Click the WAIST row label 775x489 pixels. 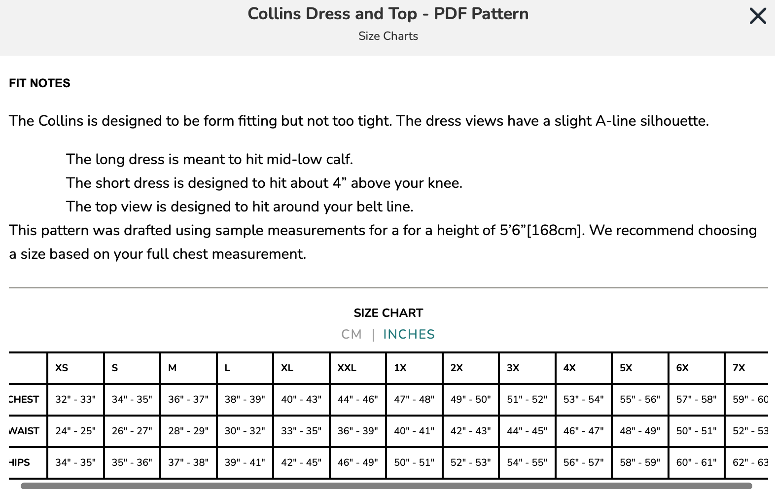[24, 431]
